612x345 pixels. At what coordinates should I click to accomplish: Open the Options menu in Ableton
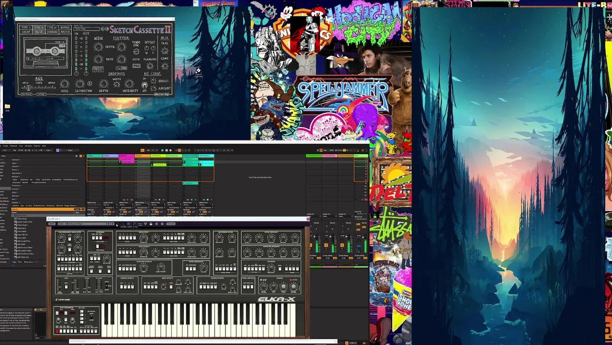click(x=37, y=146)
